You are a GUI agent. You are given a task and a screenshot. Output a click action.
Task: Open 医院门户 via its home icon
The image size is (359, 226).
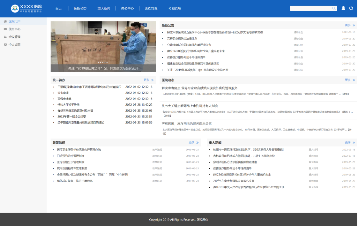tap(5, 21)
